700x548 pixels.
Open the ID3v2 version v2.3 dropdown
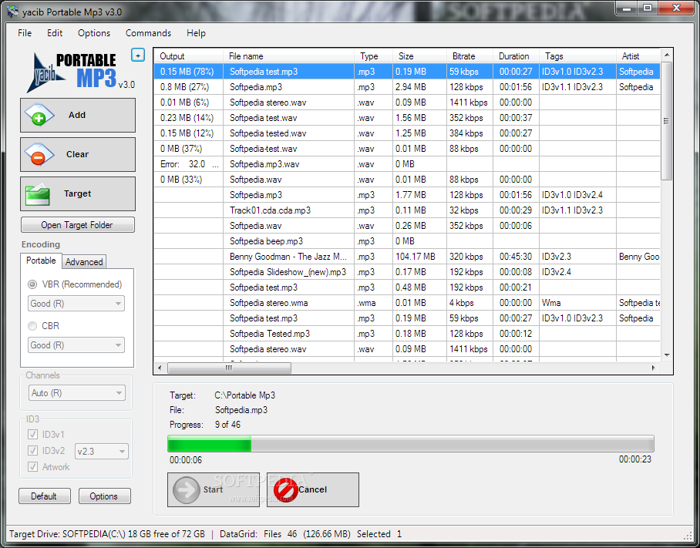(x=102, y=451)
